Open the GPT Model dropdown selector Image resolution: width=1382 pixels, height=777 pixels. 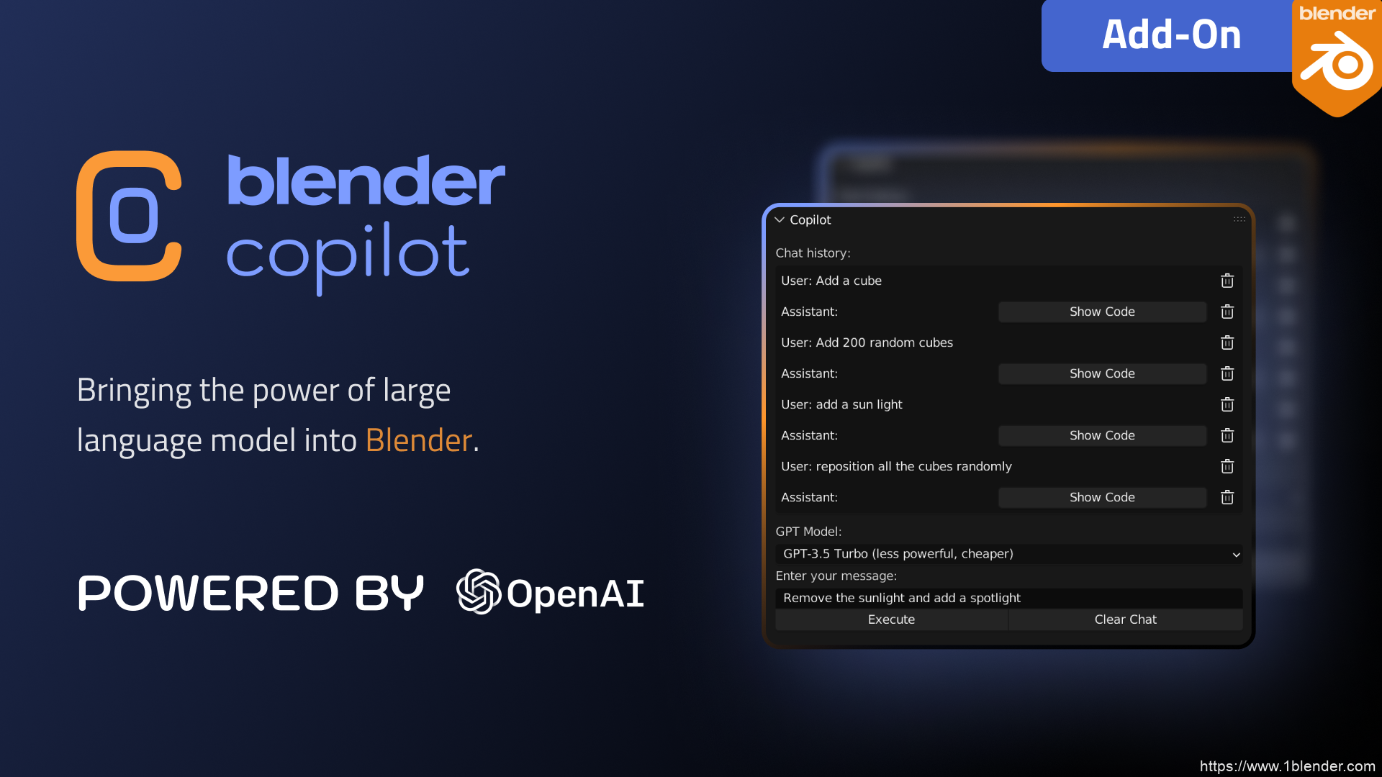coord(1008,553)
